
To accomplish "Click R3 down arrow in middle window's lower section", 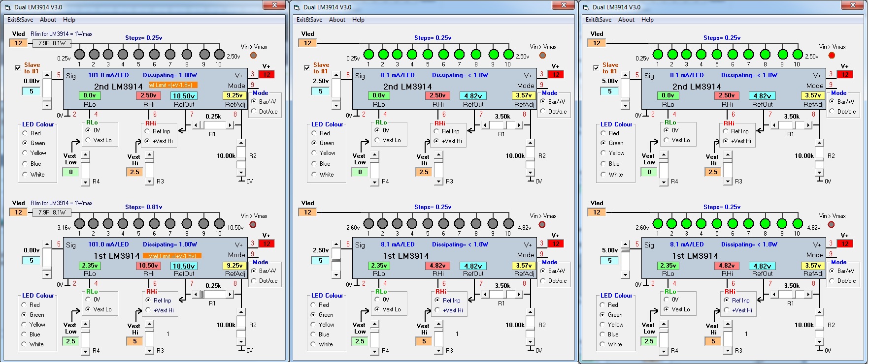I will [x=438, y=351].
